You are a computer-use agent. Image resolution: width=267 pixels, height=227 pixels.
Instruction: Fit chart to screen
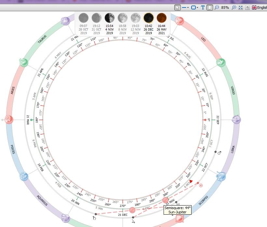241,7
